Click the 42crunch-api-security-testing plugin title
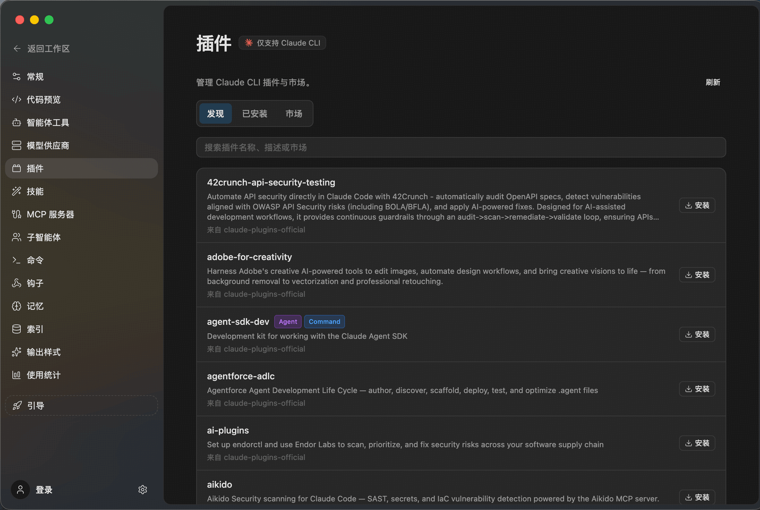The image size is (760, 510). (x=271, y=182)
